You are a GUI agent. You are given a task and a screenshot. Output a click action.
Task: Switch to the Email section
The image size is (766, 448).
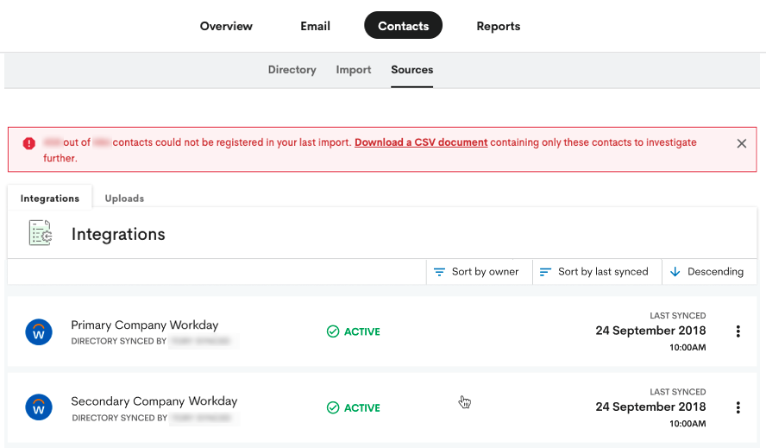pyautogui.click(x=315, y=26)
